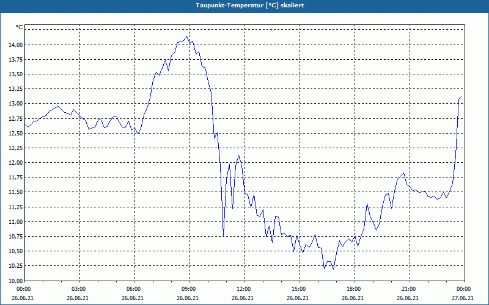Click the 00:00 time label above 26.06.21

click(x=23, y=289)
